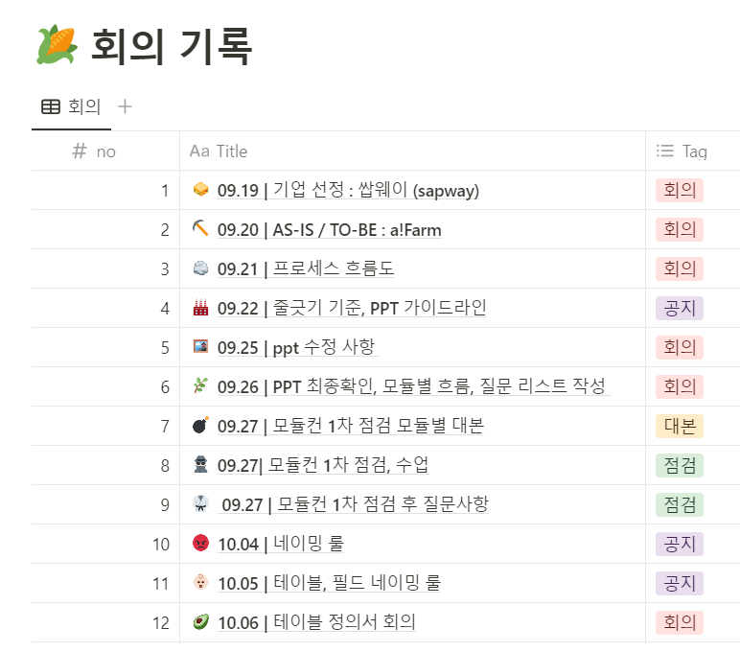Click the corn page icon beside the title
The height and width of the screenshot is (652, 740).
coord(58,44)
